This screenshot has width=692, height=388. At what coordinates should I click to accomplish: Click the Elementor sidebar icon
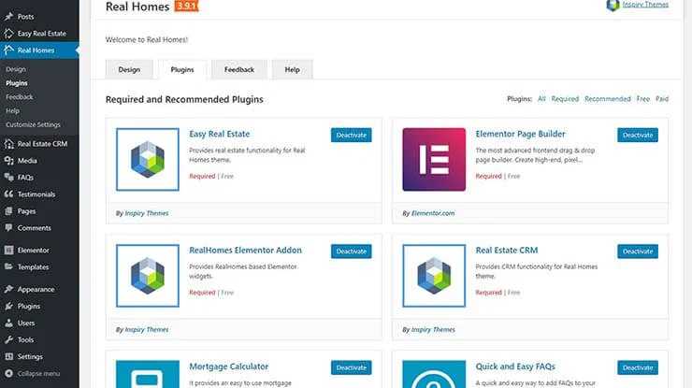(8, 251)
